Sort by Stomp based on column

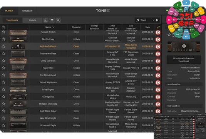coord(94,27)
